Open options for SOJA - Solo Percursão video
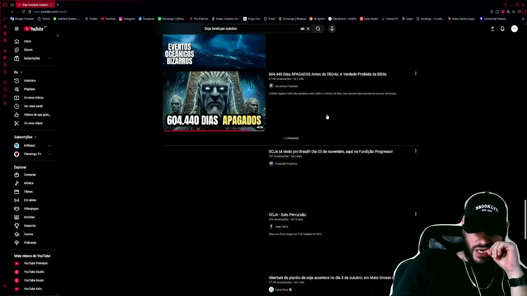This screenshot has height=296, width=527. point(415,214)
